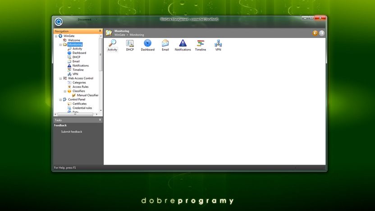
Task: Collapse the Classifiers tree node
Action: (x=65, y=91)
